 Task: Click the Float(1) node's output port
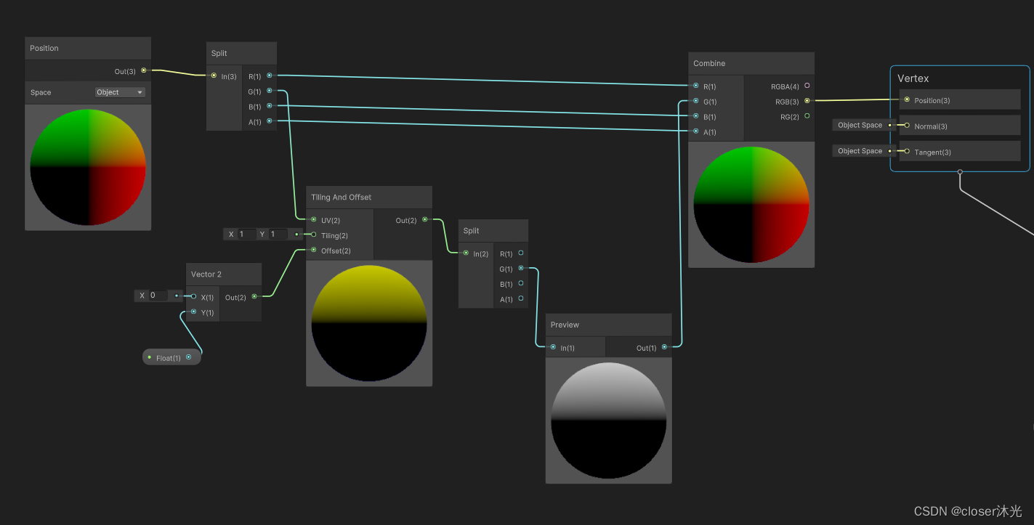coord(190,357)
